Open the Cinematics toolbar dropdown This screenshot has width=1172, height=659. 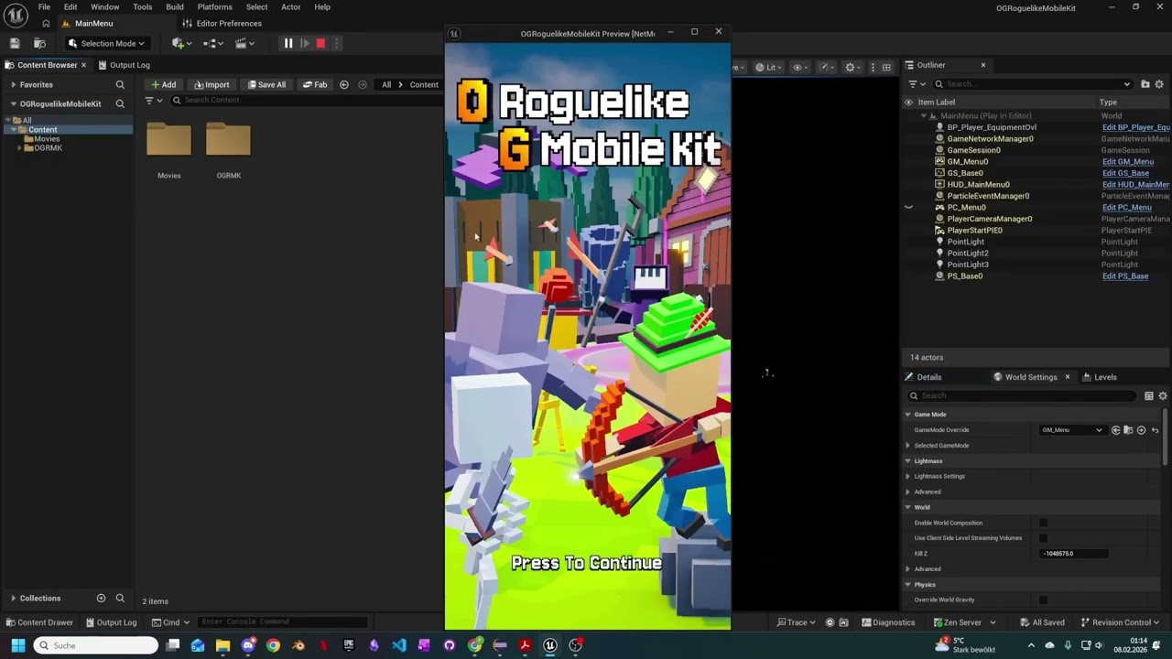pyautogui.click(x=245, y=43)
